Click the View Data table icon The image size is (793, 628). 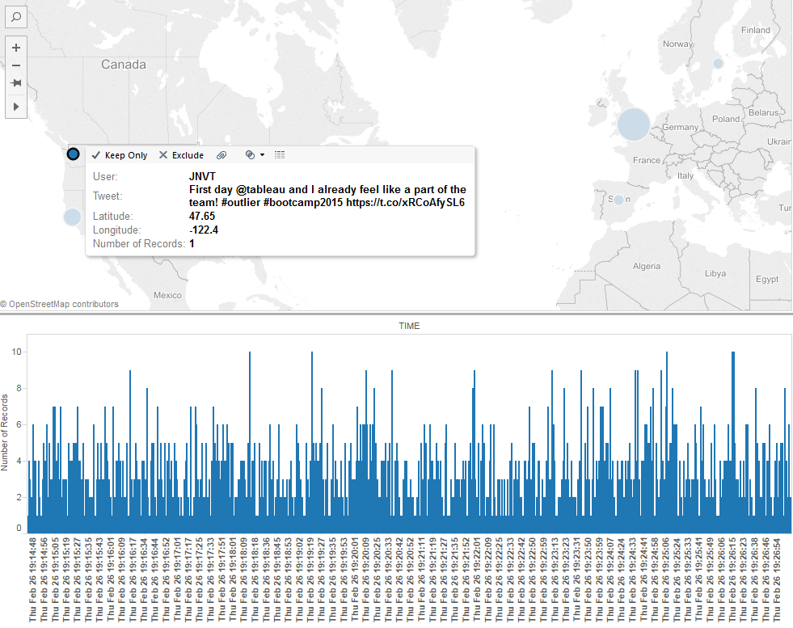[x=280, y=155]
